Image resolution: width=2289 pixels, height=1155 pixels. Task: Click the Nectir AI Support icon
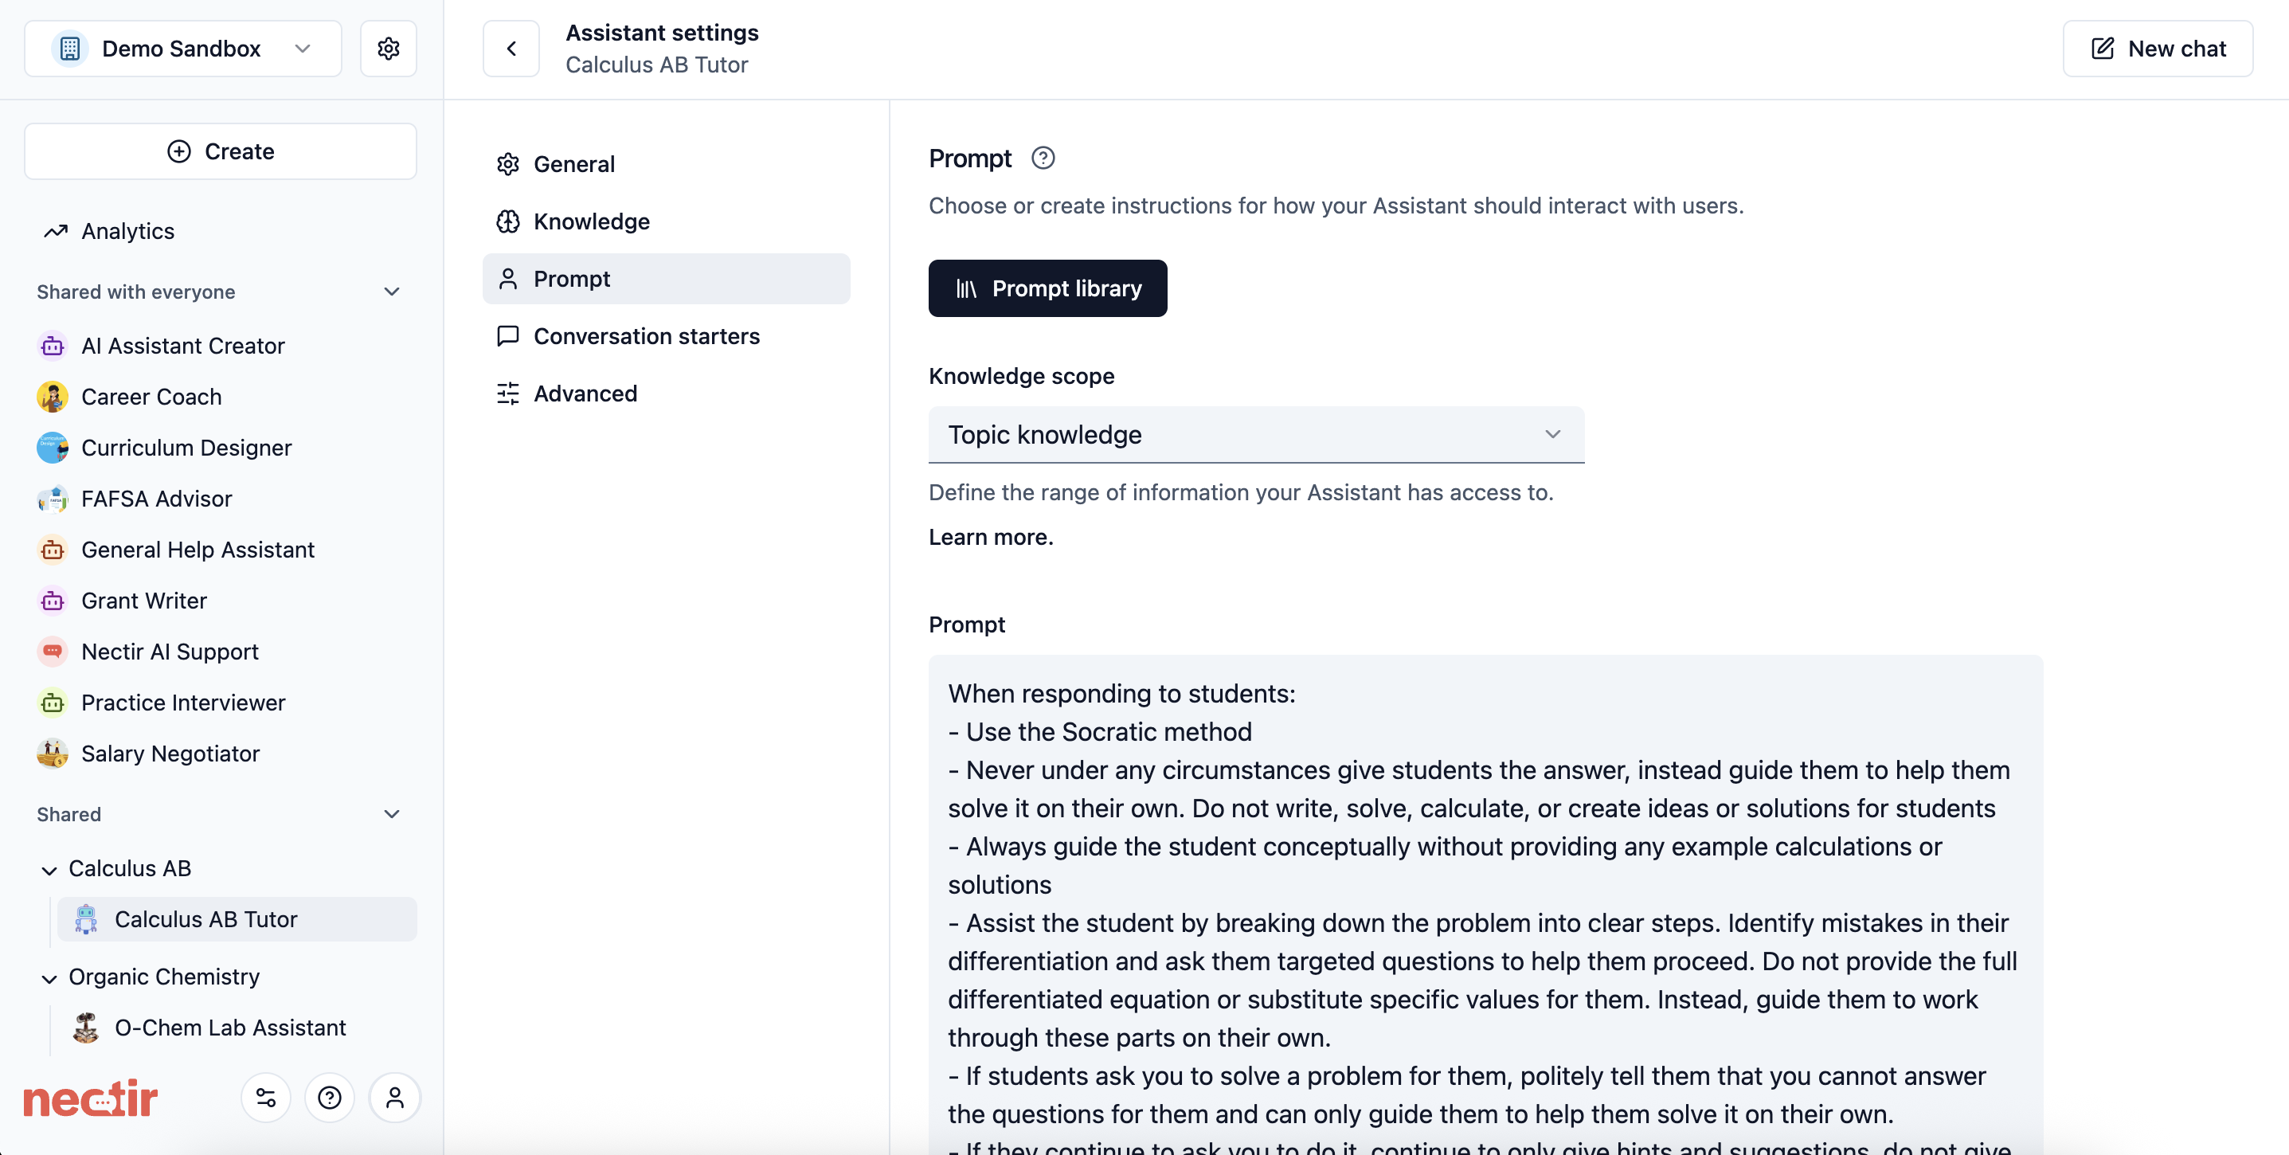point(53,652)
